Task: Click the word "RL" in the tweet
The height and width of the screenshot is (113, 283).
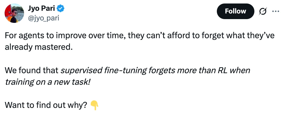Action: (x=223, y=70)
